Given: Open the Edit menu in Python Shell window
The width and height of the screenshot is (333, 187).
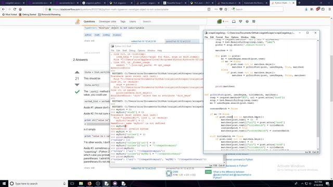Looking at the screenshot, I should [x=118, y=50].
